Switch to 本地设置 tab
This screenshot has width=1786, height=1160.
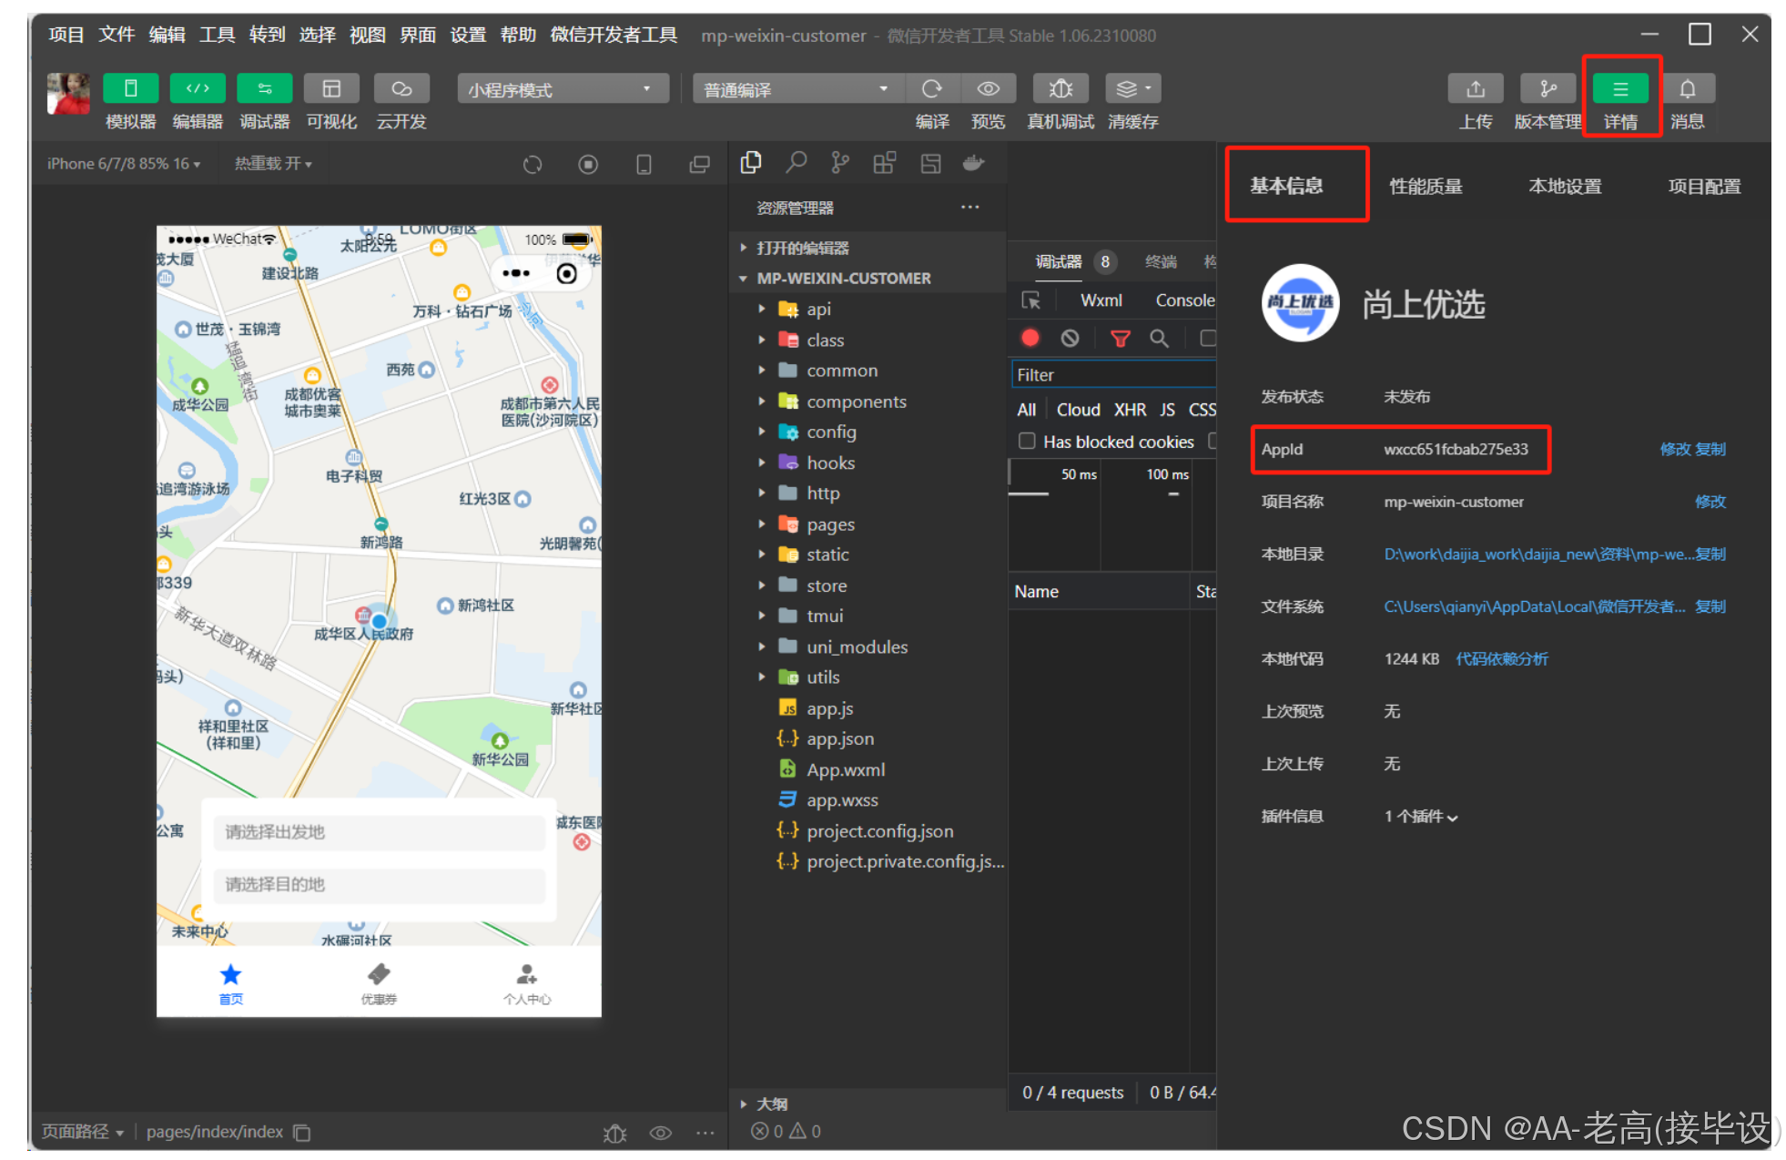tap(1565, 186)
